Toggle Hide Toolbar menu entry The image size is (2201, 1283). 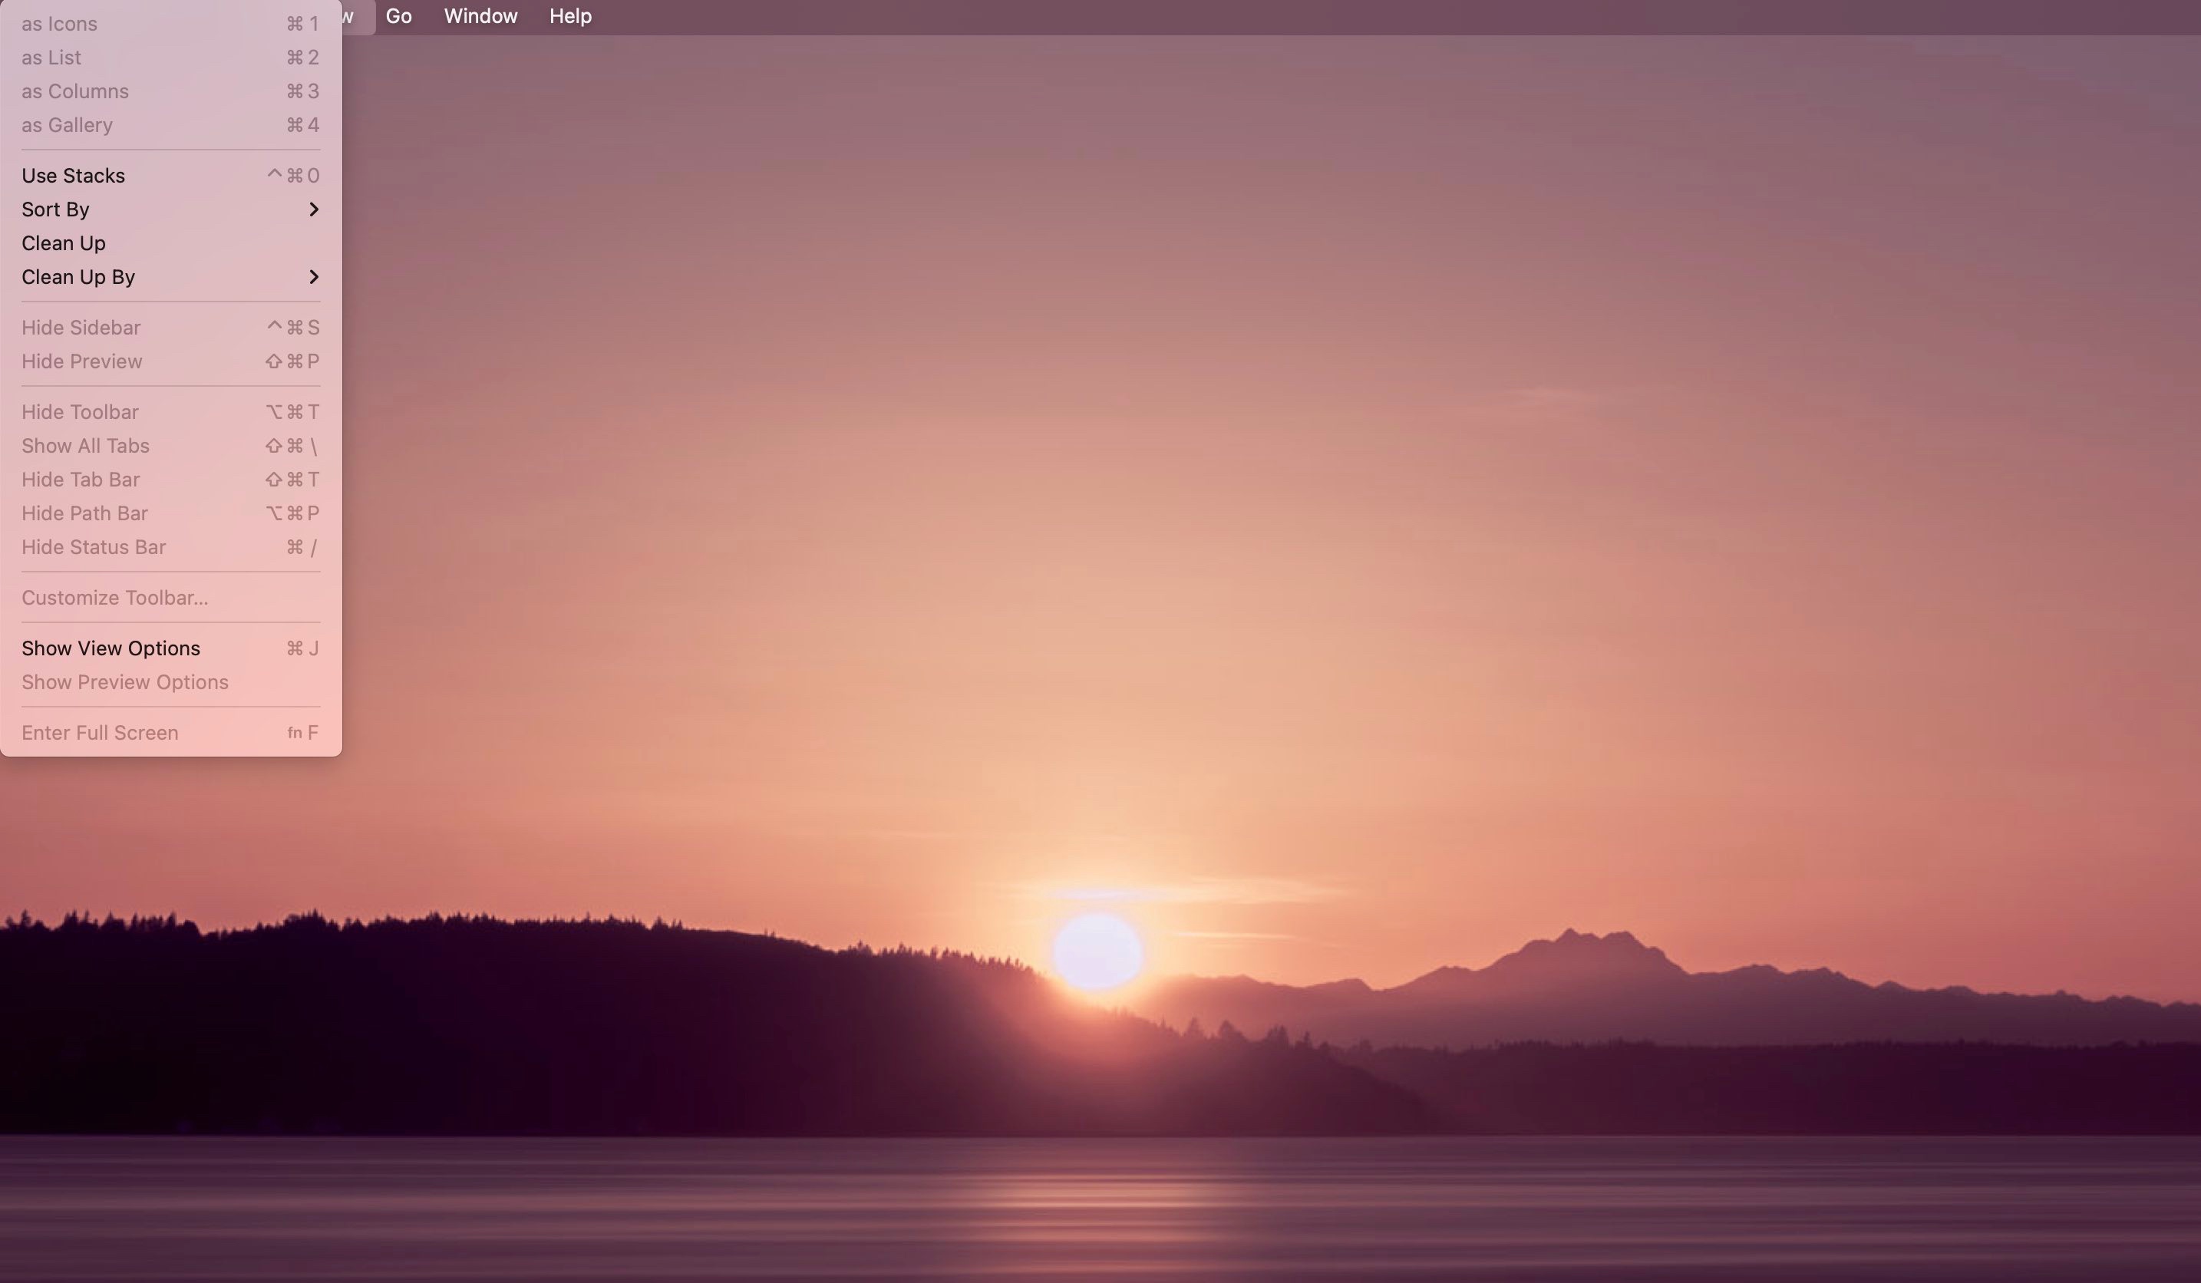(81, 412)
